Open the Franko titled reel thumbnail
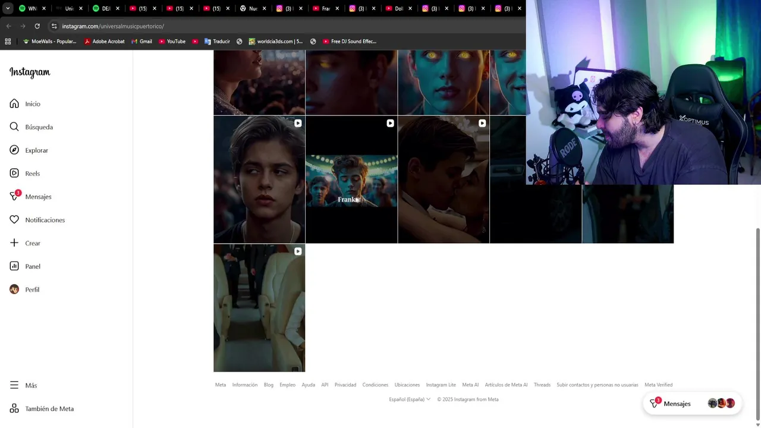 351,180
